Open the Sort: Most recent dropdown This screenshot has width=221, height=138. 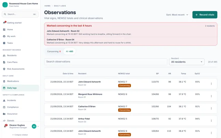point(177,15)
